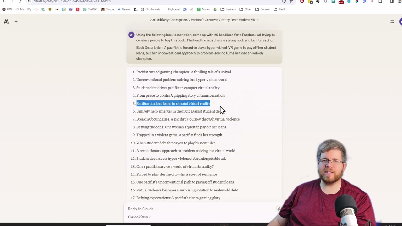Open the Business bookmarks folder
Screen dimensions: 402x226
click(x=228, y=9)
